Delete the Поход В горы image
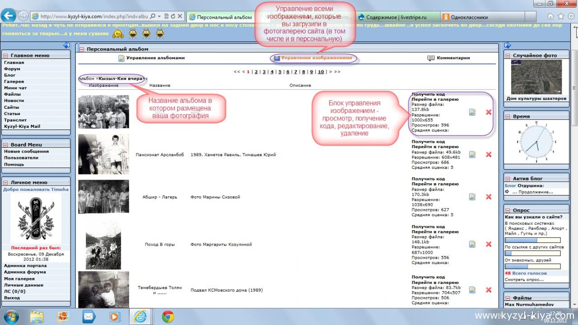The height and width of the screenshot is (325, 578). [x=489, y=244]
